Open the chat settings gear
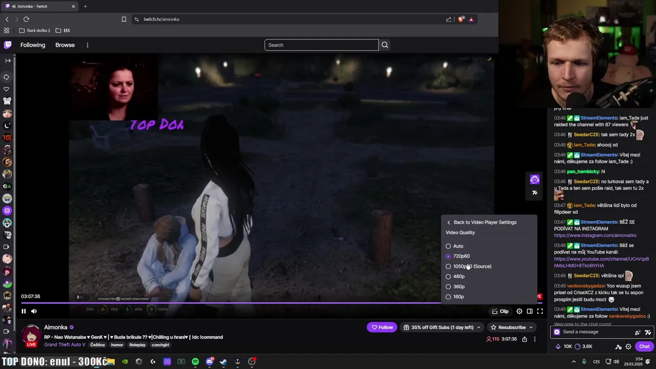This screenshot has height=369, width=656. (x=628, y=346)
